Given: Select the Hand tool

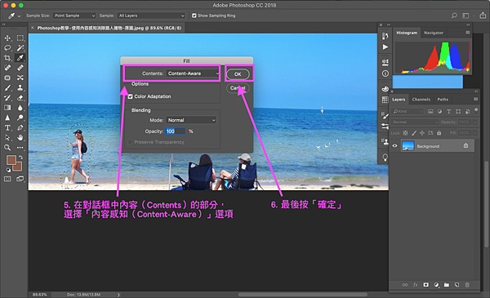Looking at the screenshot, I should coord(20,138).
